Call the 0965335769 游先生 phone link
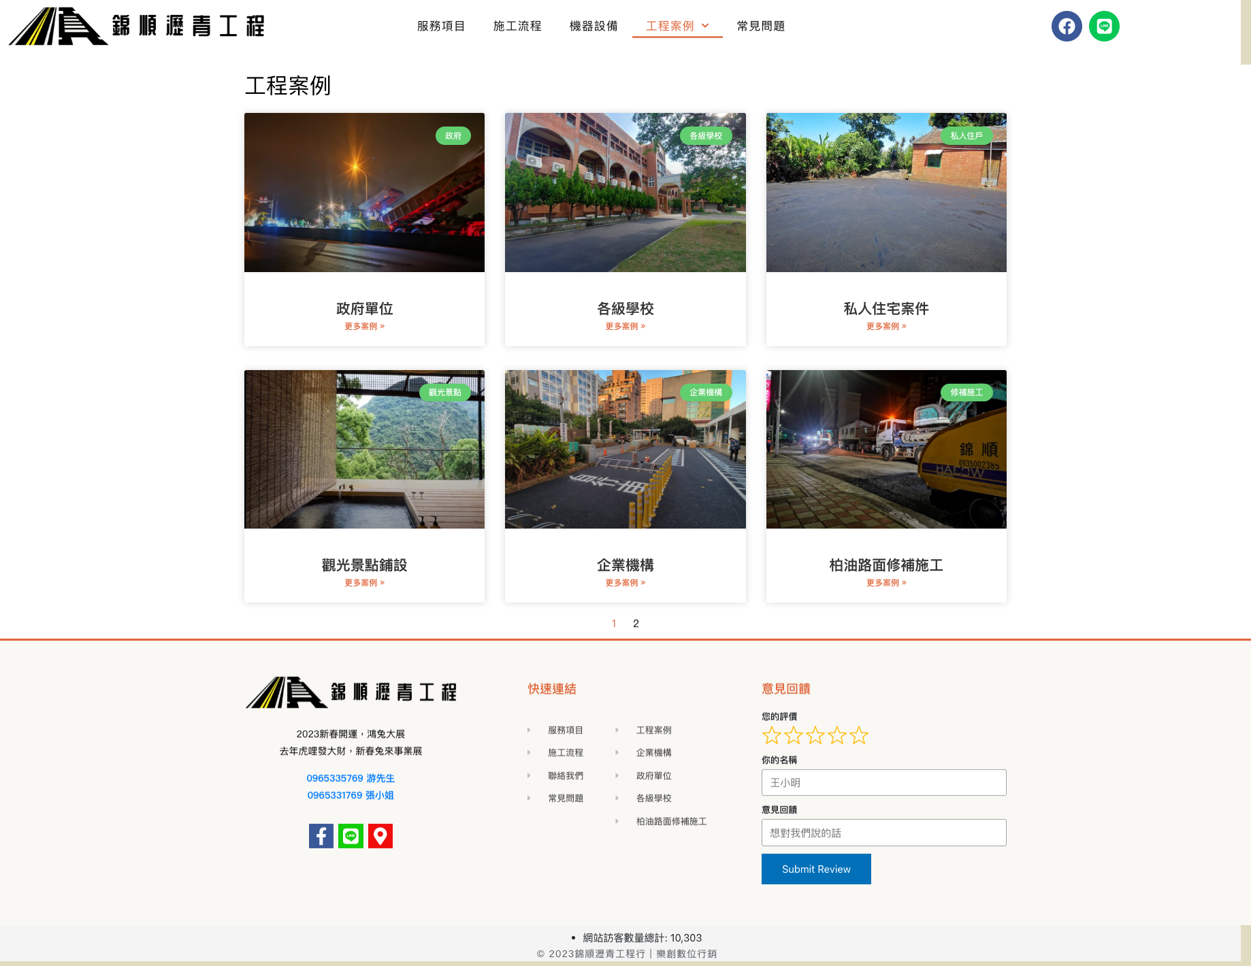 click(x=351, y=778)
